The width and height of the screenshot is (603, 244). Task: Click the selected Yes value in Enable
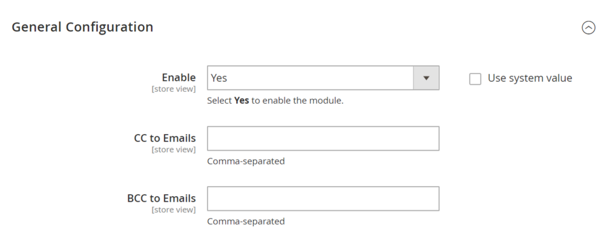pos(219,78)
